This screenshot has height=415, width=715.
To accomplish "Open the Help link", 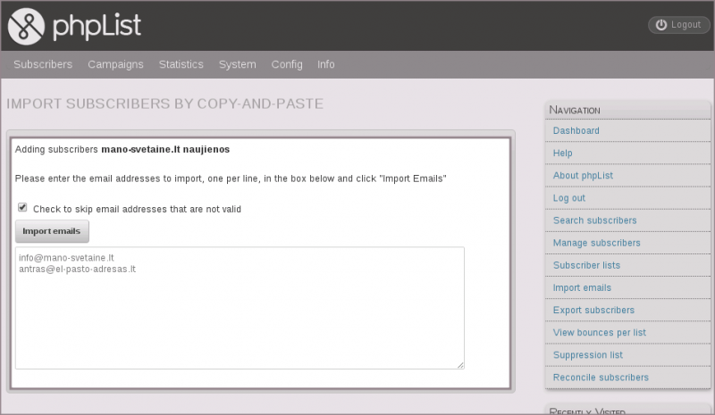I will [562, 154].
